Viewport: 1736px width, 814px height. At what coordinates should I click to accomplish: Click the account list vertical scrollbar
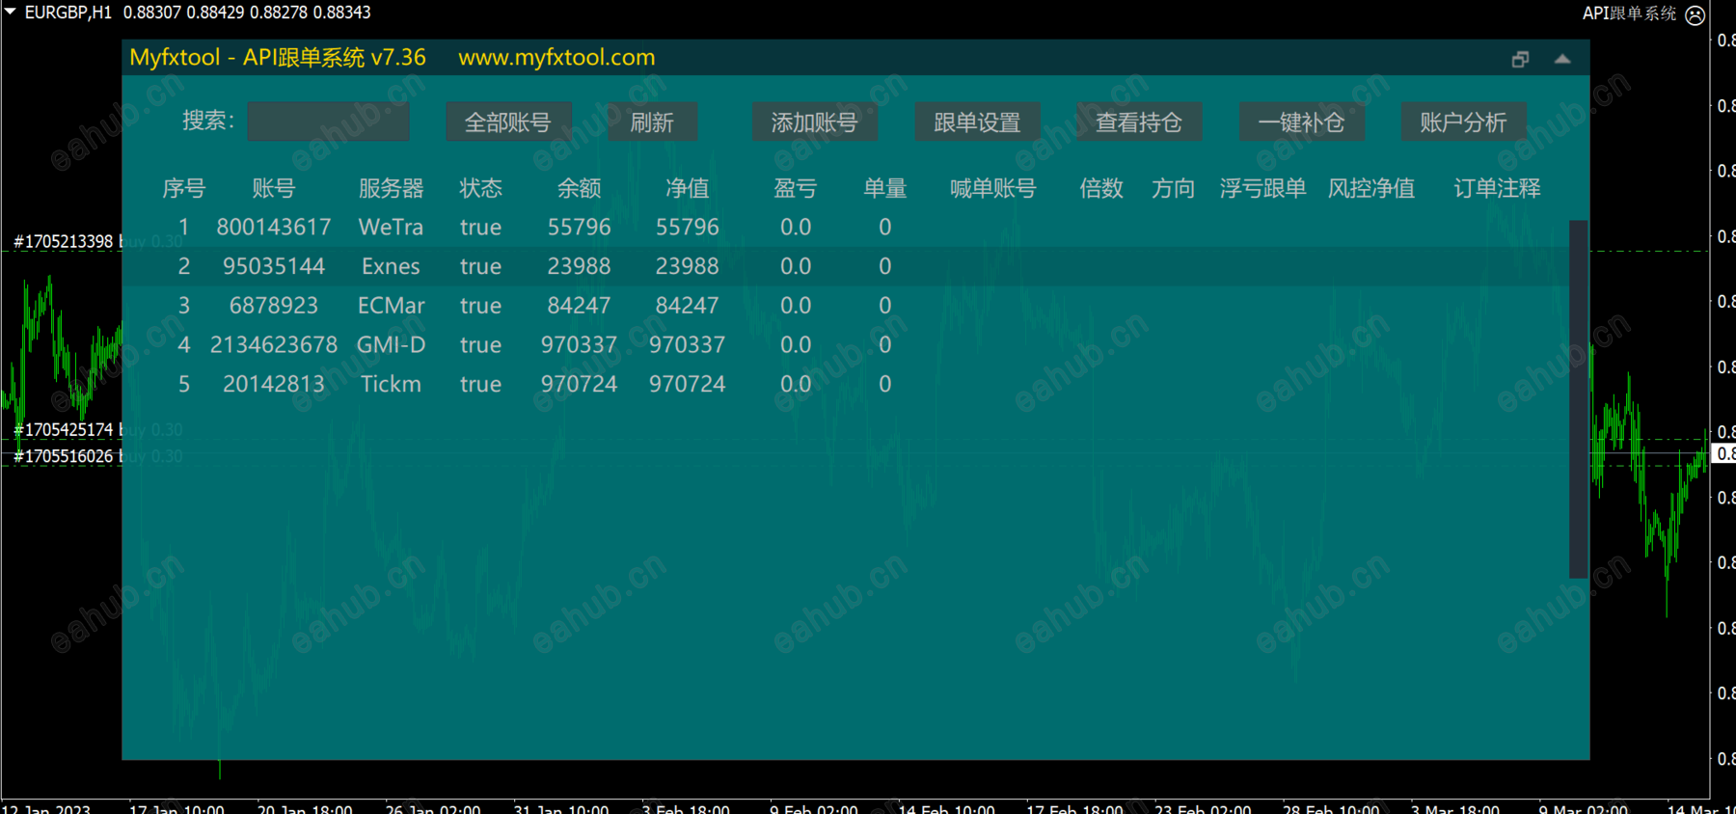pos(1578,398)
